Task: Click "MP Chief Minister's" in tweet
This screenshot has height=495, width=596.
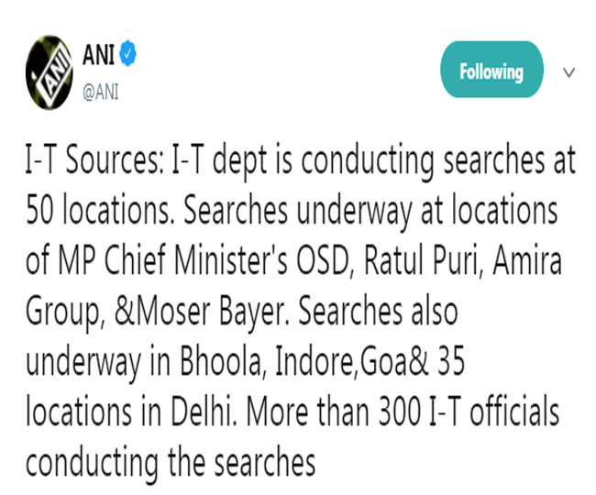Action: [173, 260]
